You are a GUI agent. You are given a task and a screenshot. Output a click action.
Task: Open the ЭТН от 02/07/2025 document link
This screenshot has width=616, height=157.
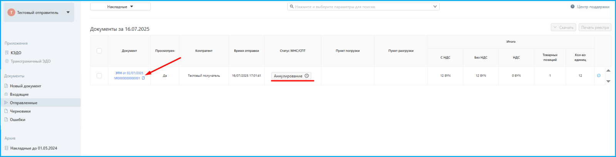129,73
